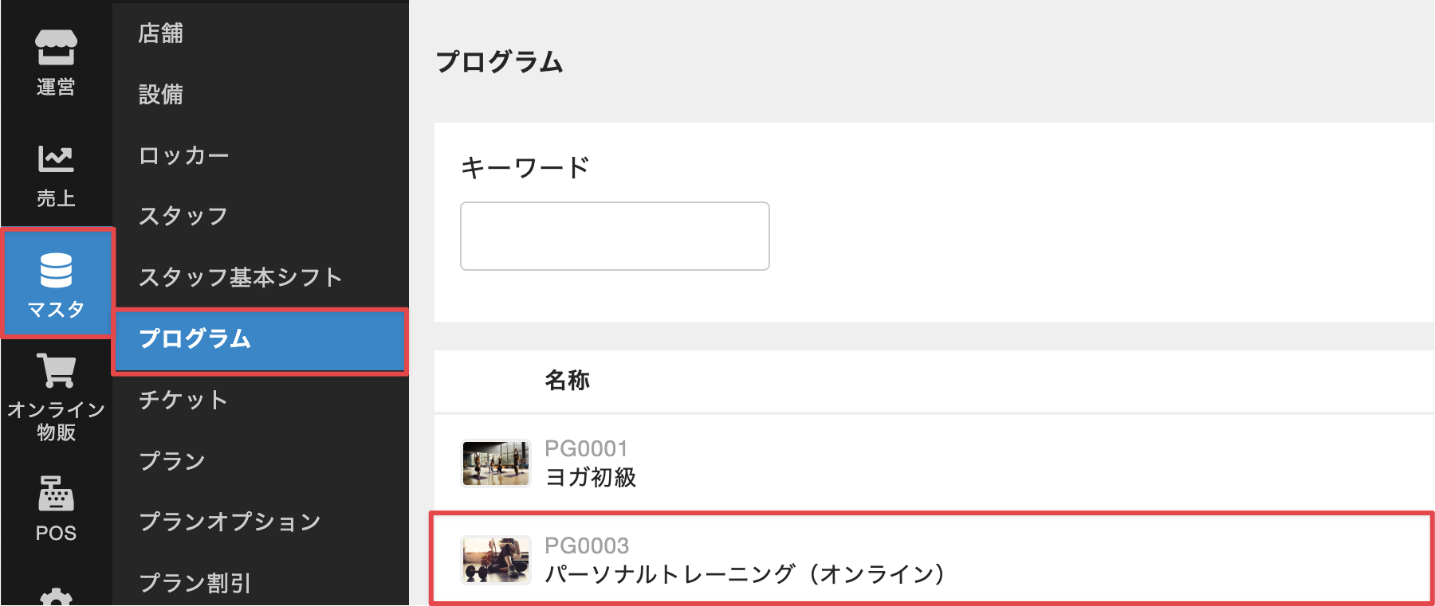Viewport: 1435px width, 606px height.
Task: Click the 運営 store icon
Action: click(56, 48)
